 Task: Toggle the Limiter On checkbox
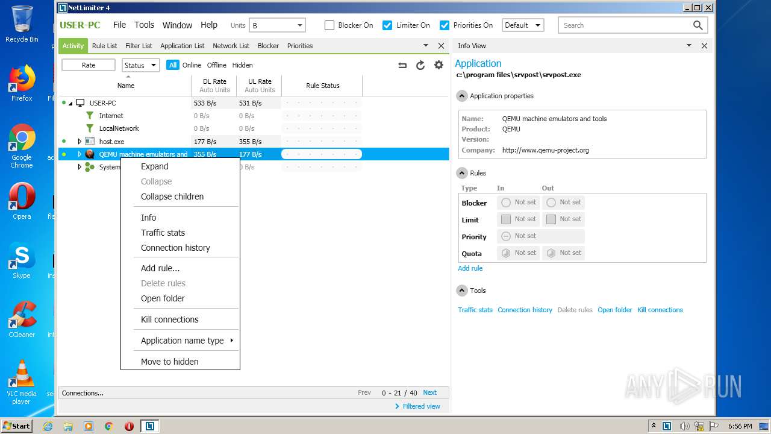pyautogui.click(x=387, y=25)
